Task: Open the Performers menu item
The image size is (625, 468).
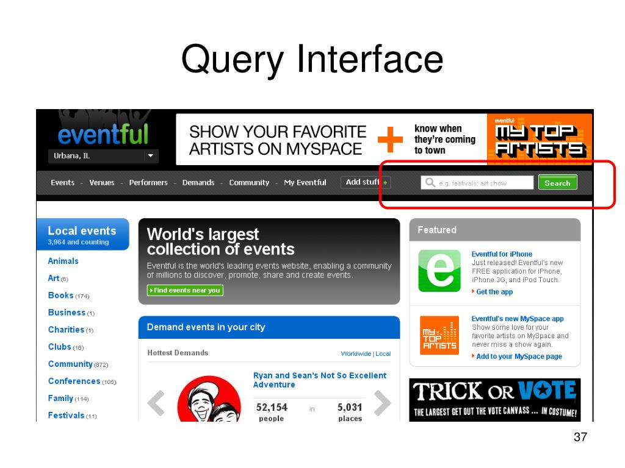Action: (148, 183)
